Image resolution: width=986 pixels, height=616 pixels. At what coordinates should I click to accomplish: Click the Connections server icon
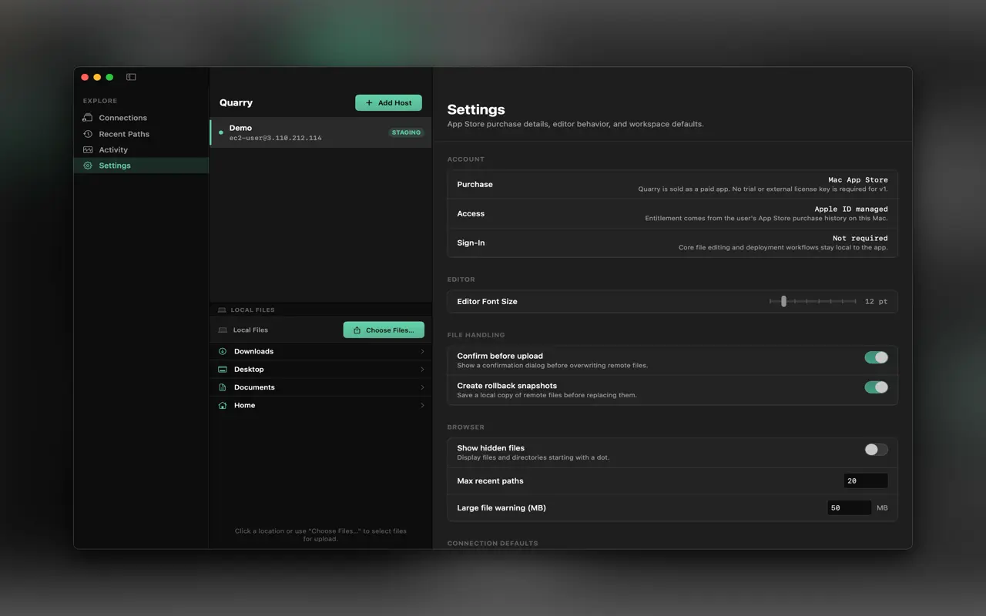(x=88, y=118)
